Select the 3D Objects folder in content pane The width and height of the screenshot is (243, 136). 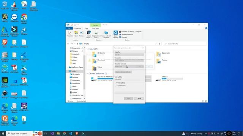tap(99, 54)
